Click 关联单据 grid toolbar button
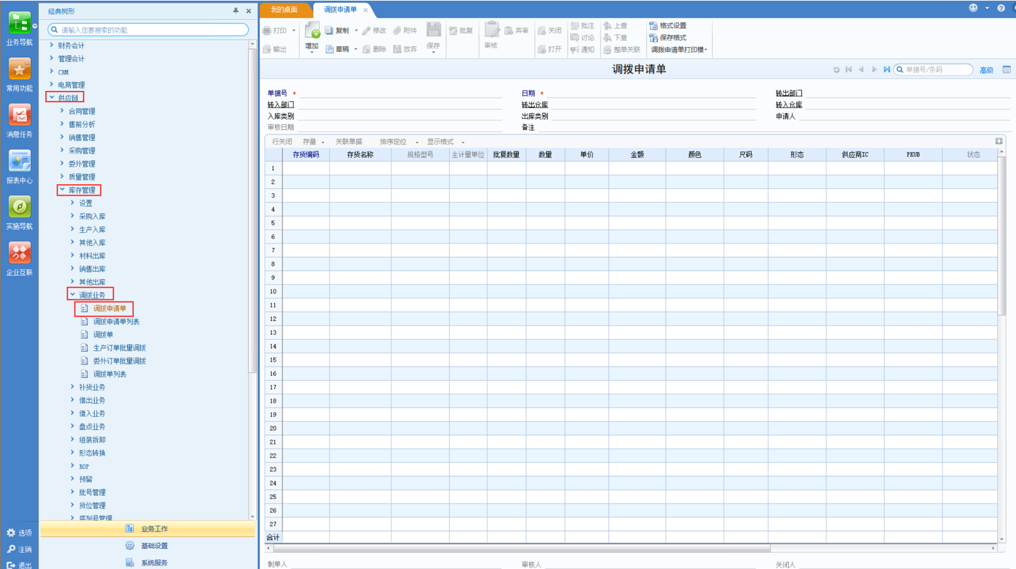 349,142
